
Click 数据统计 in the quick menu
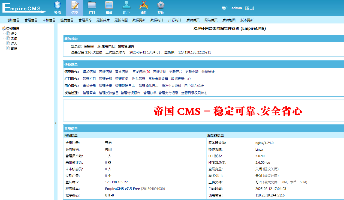click(x=208, y=72)
